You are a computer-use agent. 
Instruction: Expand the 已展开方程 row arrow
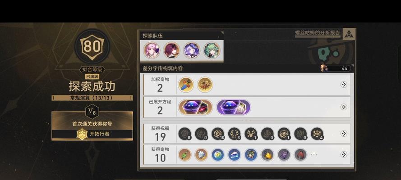(x=344, y=107)
